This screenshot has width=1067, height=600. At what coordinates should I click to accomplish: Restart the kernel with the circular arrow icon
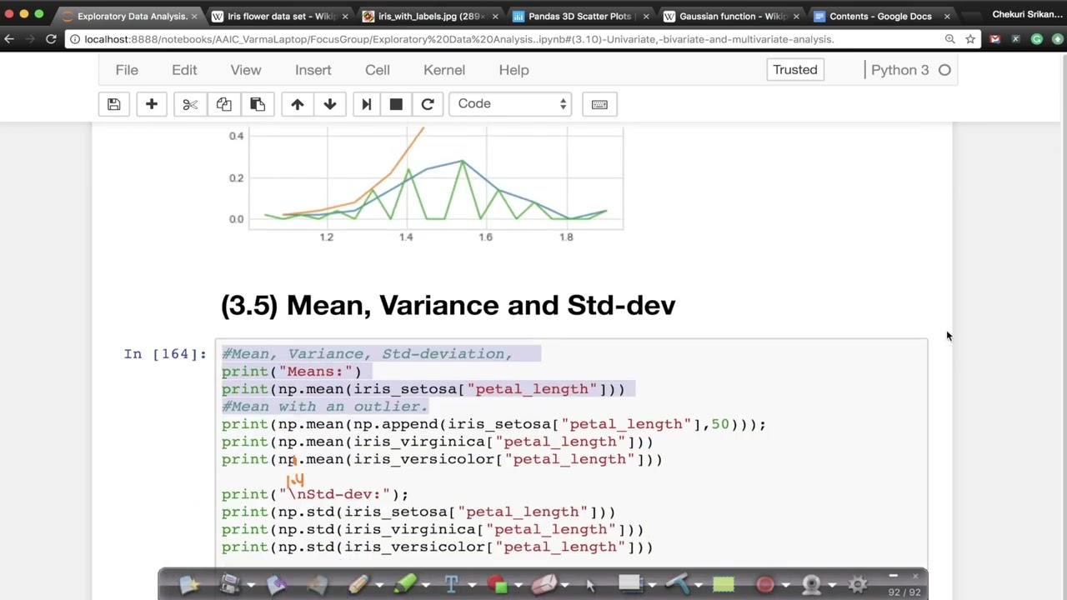(428, 104)
